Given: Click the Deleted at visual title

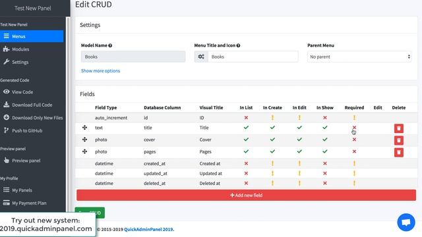Looking at the screenshot, I should click(210, 183).
